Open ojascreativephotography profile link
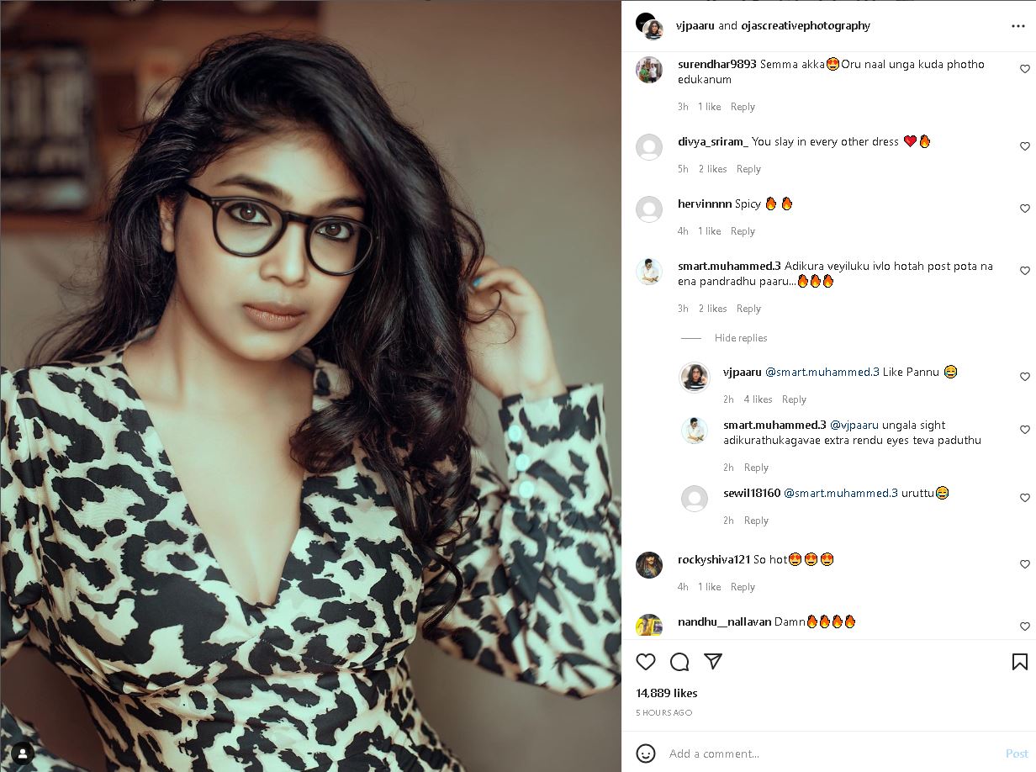Image resolution: width=1036 pixels, height=772 pixels. [x=806, y=26]
